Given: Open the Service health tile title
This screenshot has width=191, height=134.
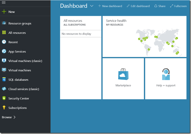Looking at the screenshot, I should 116,21.
